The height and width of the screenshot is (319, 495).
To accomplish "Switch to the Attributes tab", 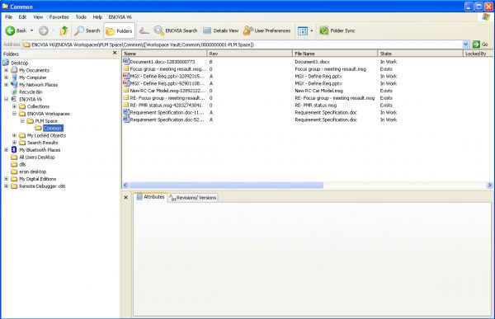I will (150, 197).
